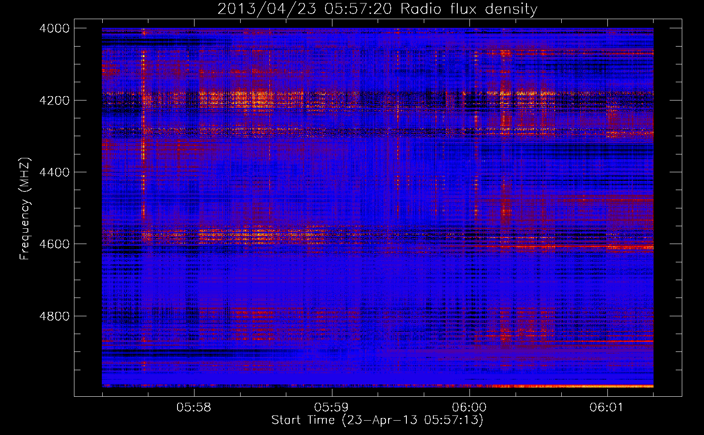Click the '05:59' time axis label
Viewport: 704px width, 435px height.
[x=332, y=407]
